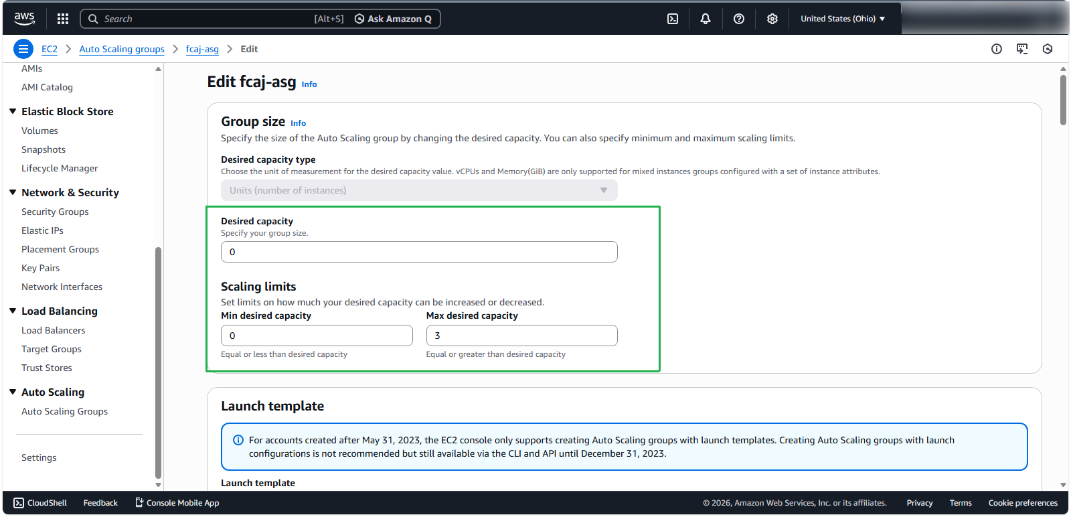Open the fcaj-asg breadcrumb link
Screen dimensions: 1071x517
click(x=202, y=49)
